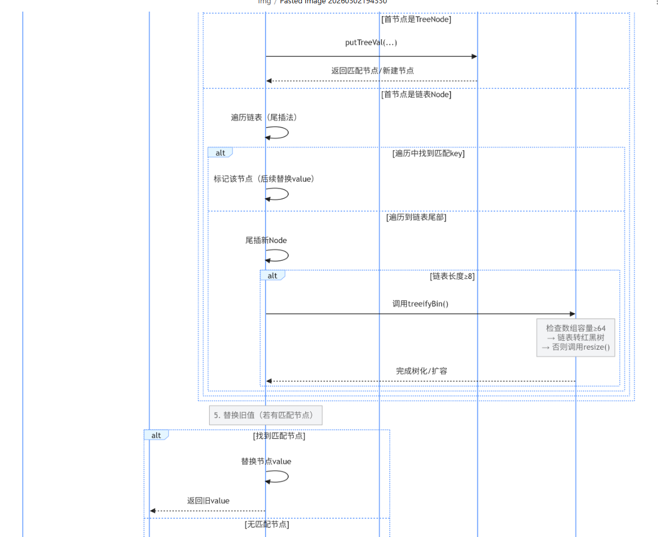Click the 完成树化/扩容 return message label
The height and width of the screenshot is (537, 658).
pyautogui.click(x=421, y=371)
